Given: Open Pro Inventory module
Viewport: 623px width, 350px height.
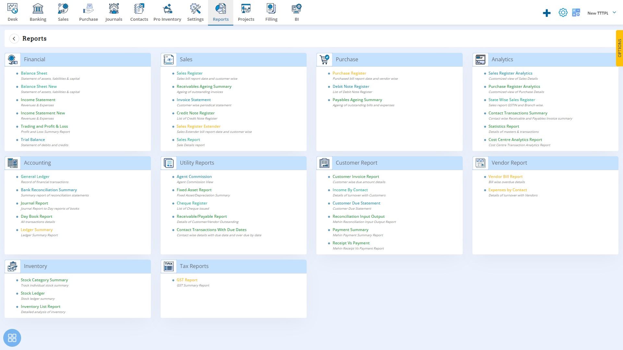Looking at the screenshot, I should click(x=167, y=12).
